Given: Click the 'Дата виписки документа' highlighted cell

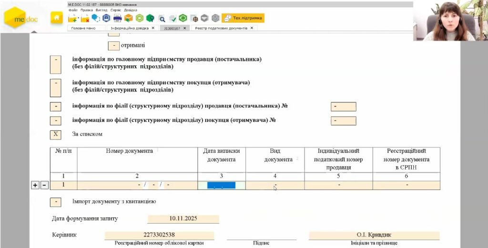Looking at the screenshot, I should [x=221, y=185].
